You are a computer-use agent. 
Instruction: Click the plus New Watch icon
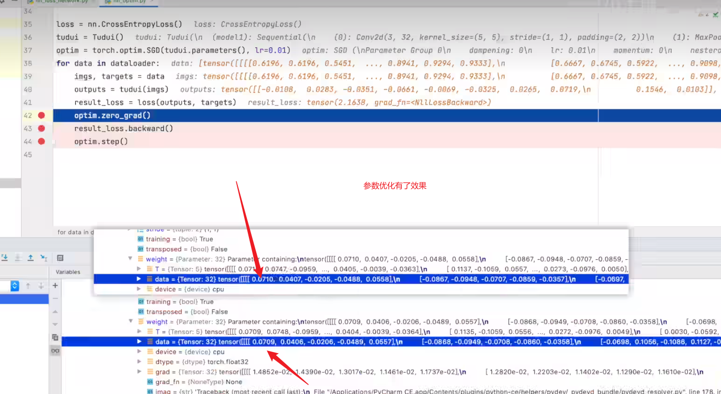pos(55,285)
